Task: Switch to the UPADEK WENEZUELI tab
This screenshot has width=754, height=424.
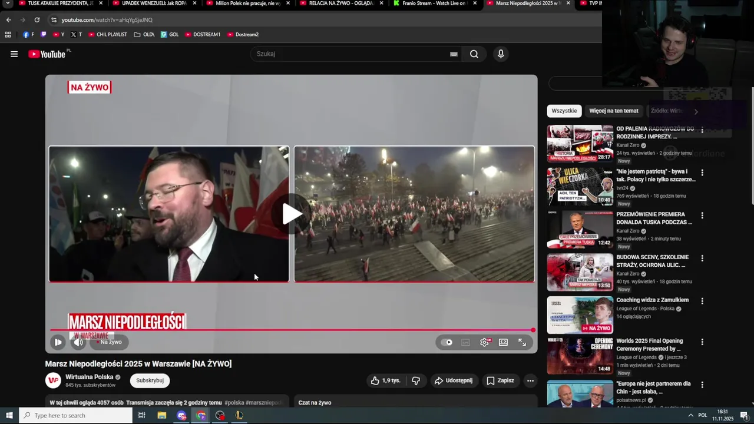Action: point(154,4)
